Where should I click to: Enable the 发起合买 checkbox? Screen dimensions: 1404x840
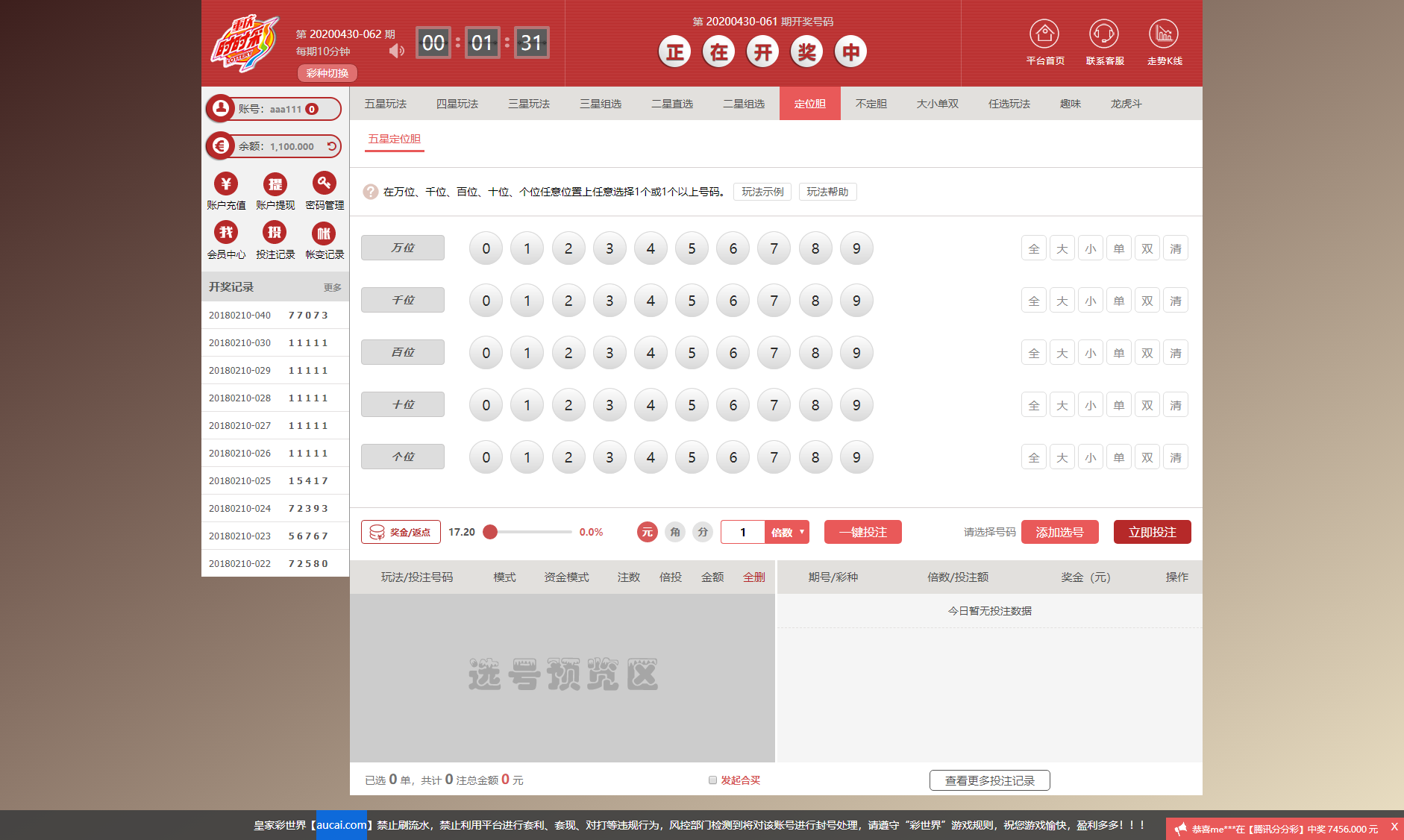(712, 780)
